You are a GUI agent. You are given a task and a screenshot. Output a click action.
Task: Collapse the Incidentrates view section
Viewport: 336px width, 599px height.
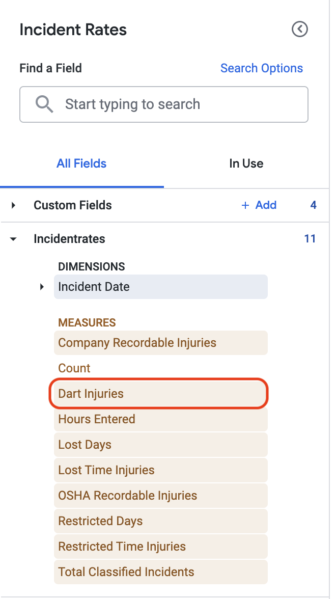[x=13, y=239]
